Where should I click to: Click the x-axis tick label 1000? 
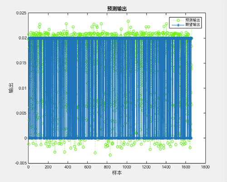click(x=127, y=167)
